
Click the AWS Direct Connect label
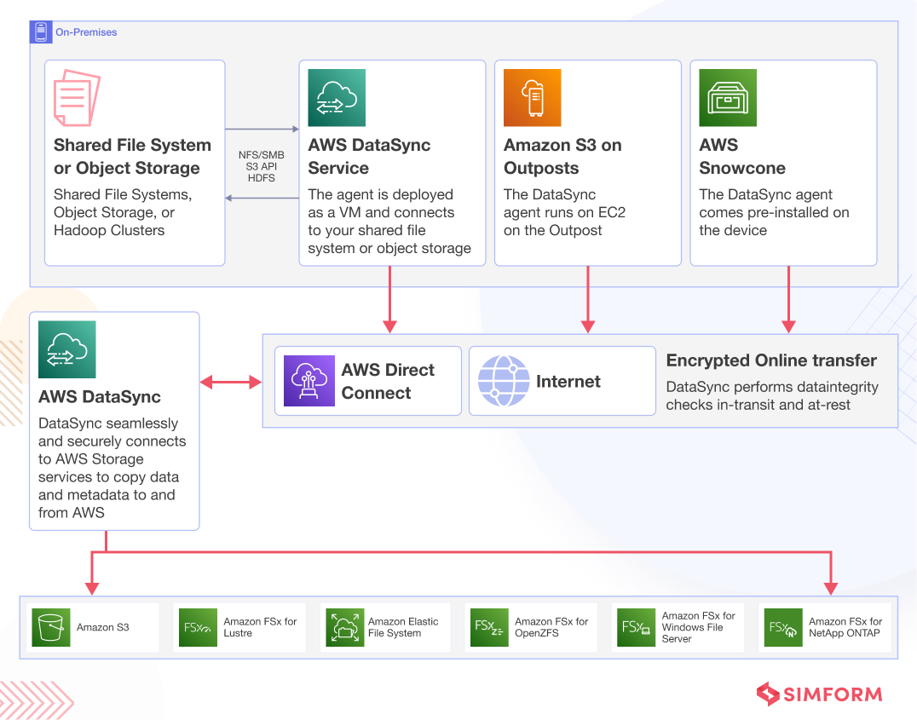[388, 382]
